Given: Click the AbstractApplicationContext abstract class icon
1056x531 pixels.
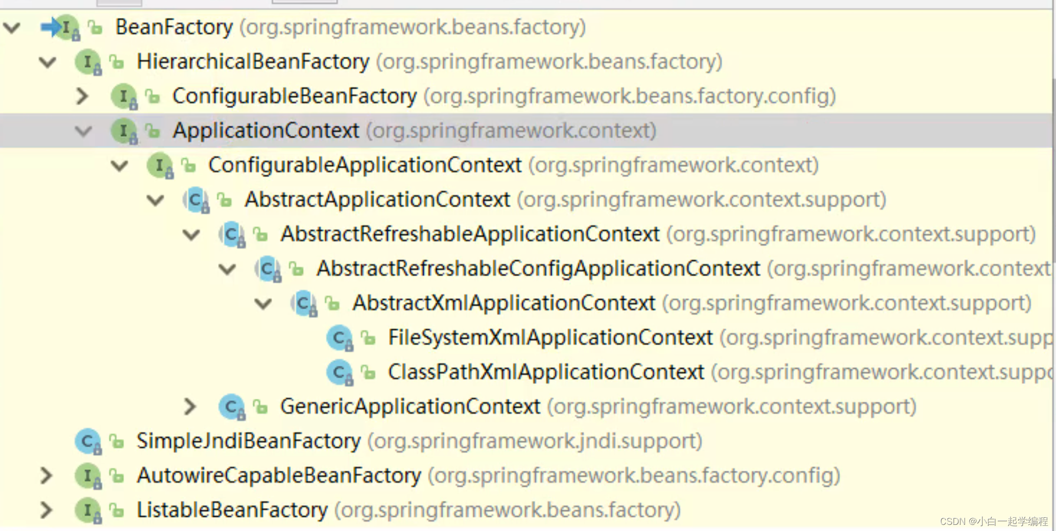Looking at the screenshot, I should [196, 200].
